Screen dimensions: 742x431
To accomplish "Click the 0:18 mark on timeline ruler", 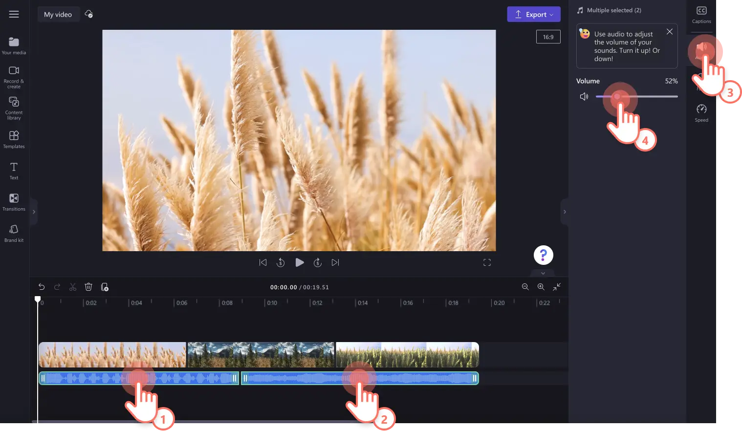I will [453, 303].
